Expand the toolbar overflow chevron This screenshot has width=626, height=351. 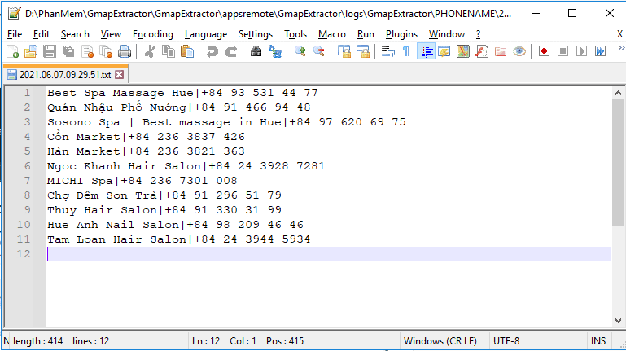[x=621, y=48]
